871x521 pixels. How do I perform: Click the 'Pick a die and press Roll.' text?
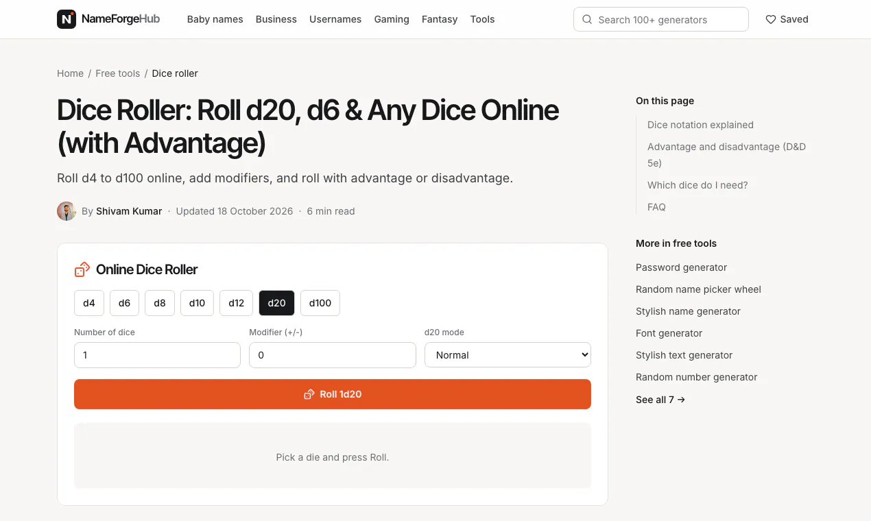tap(333, 457)
